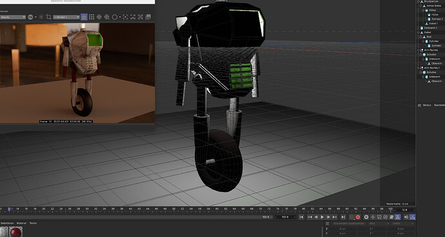Viewport: 445px width, 237px height.
Task: Toggle the highlighted point-level animation button
Action: click(x=398, y=217)
